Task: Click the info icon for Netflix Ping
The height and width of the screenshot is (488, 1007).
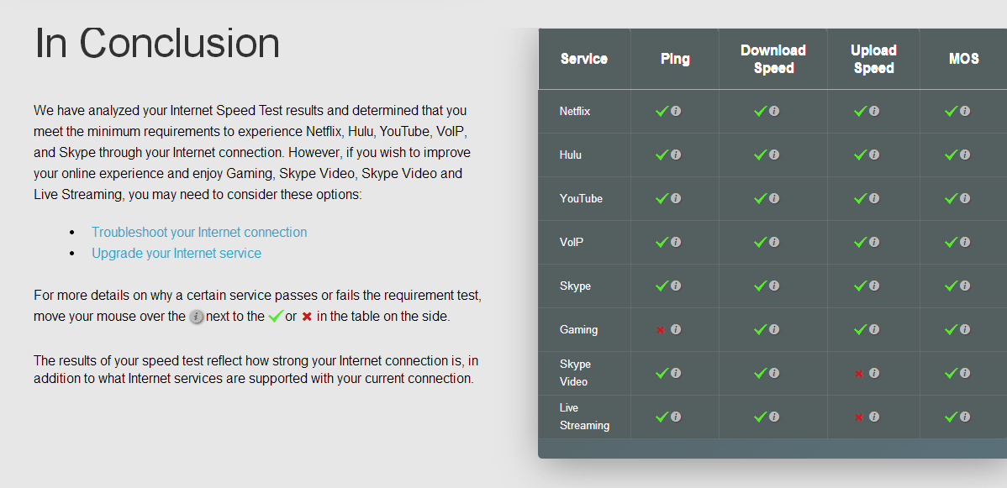Action: point(676,111)
